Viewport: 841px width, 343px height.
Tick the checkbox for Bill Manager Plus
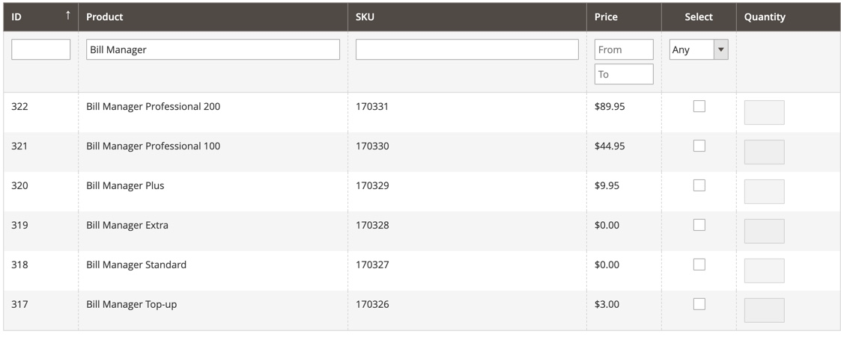click(x=699, y=185)
